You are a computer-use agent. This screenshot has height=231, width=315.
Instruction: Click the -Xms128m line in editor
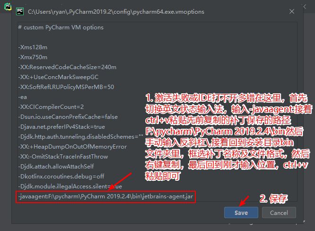pos(33,47)
